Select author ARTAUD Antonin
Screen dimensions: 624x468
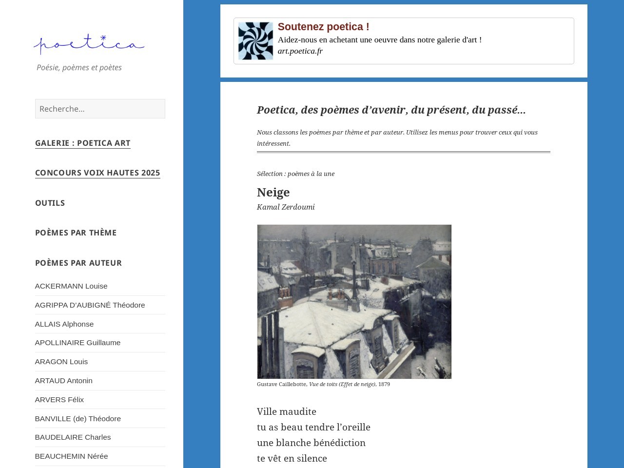pos(63,381)
